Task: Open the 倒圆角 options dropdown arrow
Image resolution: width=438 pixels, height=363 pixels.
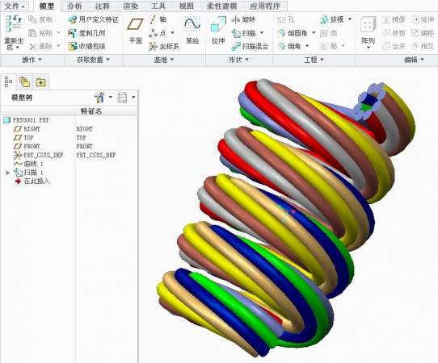Action: click(314, 33)
